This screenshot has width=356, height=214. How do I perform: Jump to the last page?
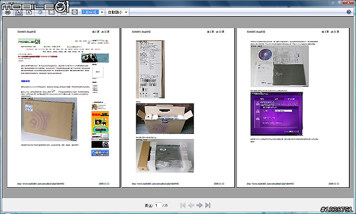tap(207, 205)
